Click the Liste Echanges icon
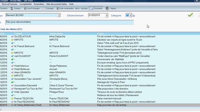The height and width of the screenshot is (112, 200). (25, 8)
